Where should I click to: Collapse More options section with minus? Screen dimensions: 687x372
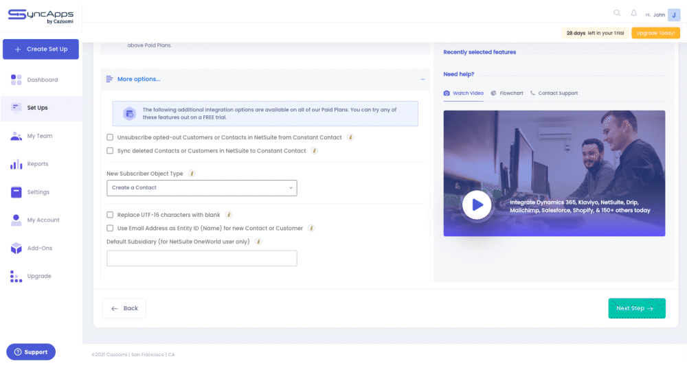click(x=423, y=80)
